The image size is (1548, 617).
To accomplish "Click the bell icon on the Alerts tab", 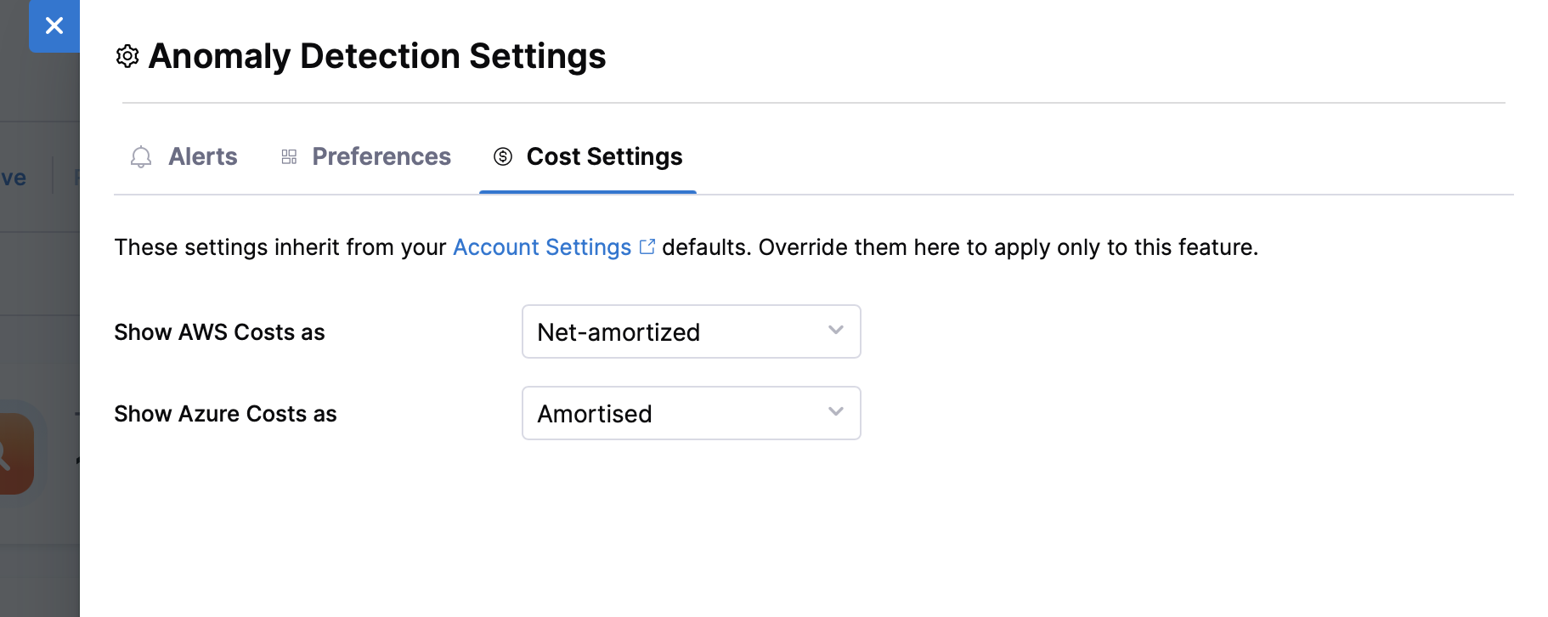I will pos(141,157).
